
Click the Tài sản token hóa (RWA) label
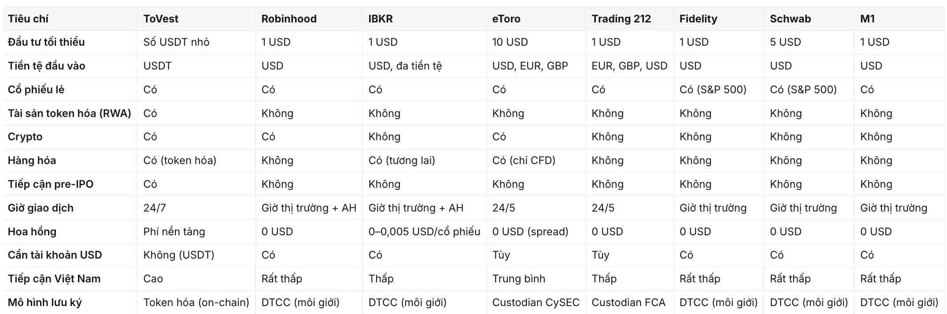(70, 113)
